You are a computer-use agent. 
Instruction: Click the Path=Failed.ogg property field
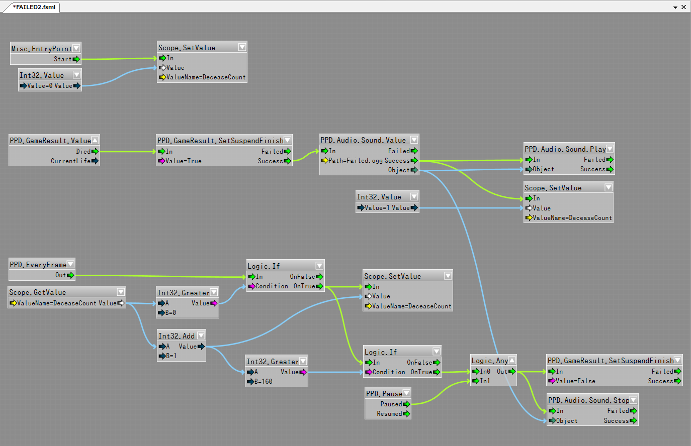point(355,161)
